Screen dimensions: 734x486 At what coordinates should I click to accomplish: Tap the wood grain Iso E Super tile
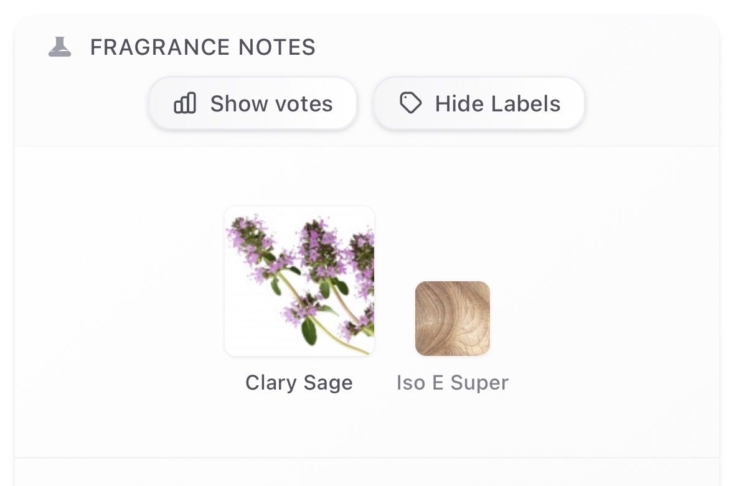453,319
